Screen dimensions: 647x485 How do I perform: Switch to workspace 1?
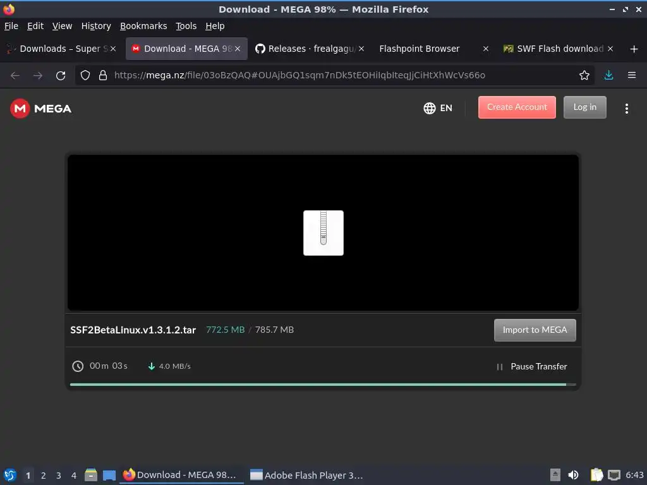[x=28, y=476]
